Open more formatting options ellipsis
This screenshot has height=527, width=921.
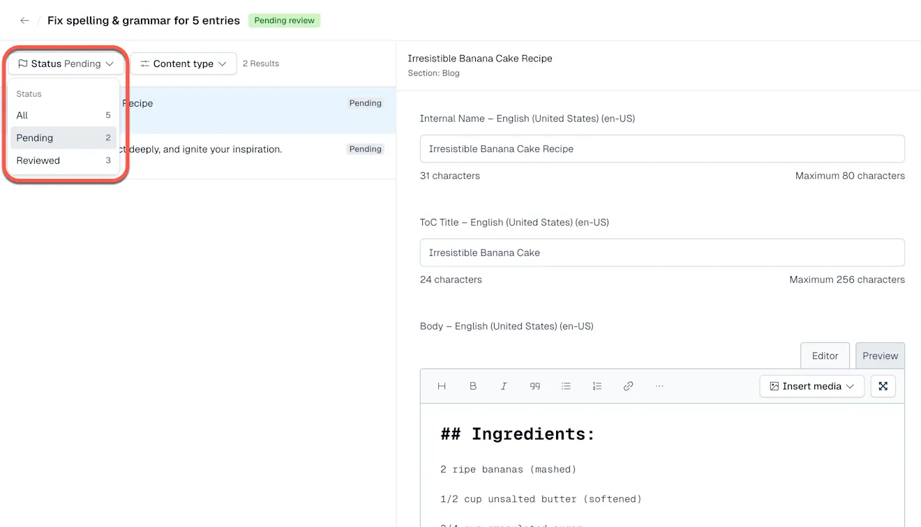[x=659, y=385]
